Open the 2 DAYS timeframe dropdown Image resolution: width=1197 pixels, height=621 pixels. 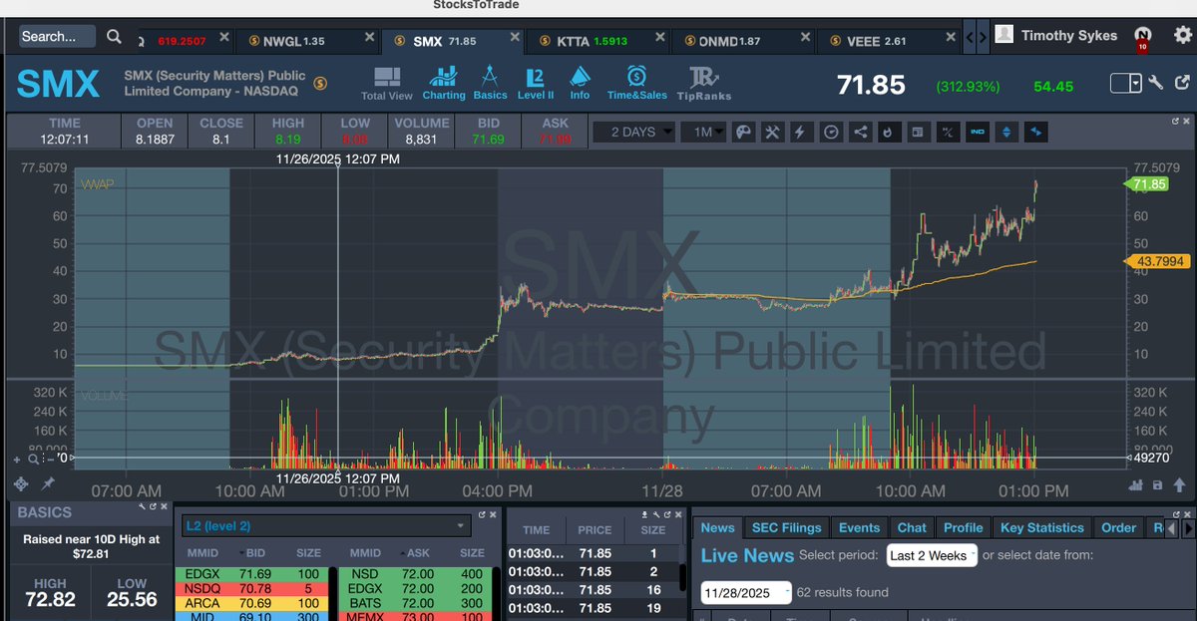point(633,131)
